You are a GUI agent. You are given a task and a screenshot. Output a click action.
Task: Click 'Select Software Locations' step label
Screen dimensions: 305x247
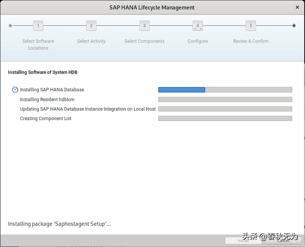coord(38,45)
